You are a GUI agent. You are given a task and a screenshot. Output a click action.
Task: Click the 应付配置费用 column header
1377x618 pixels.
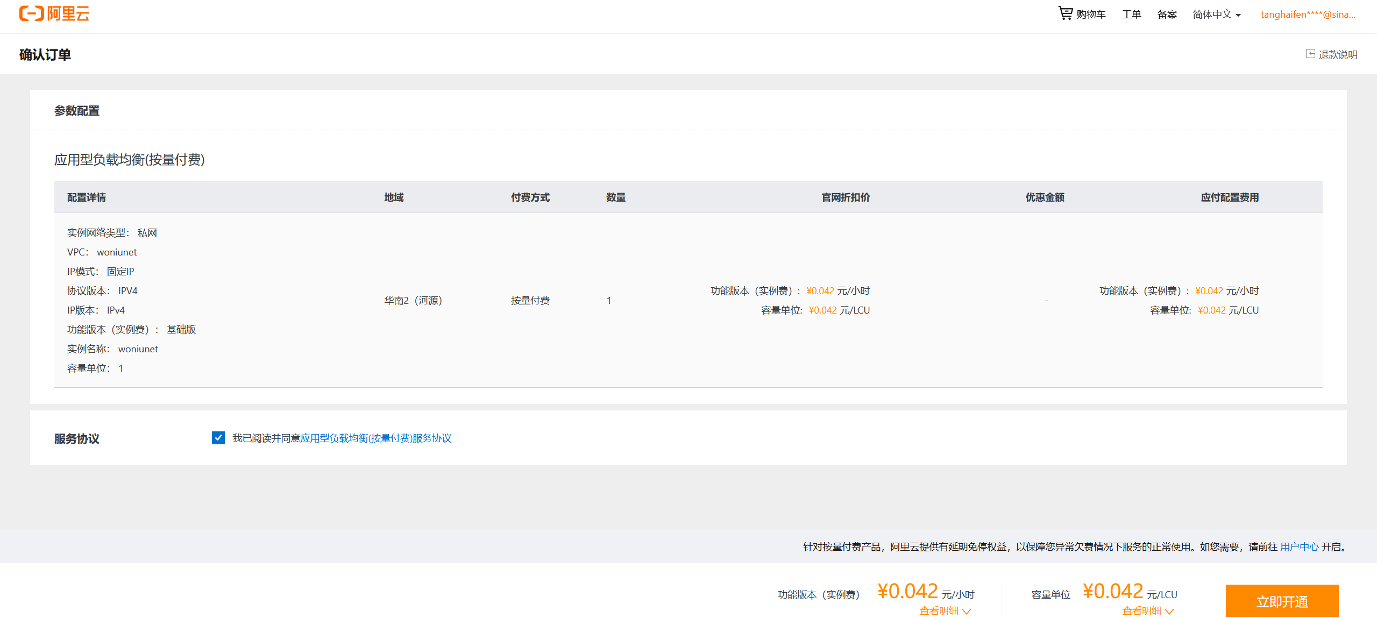click(1229, 197)
